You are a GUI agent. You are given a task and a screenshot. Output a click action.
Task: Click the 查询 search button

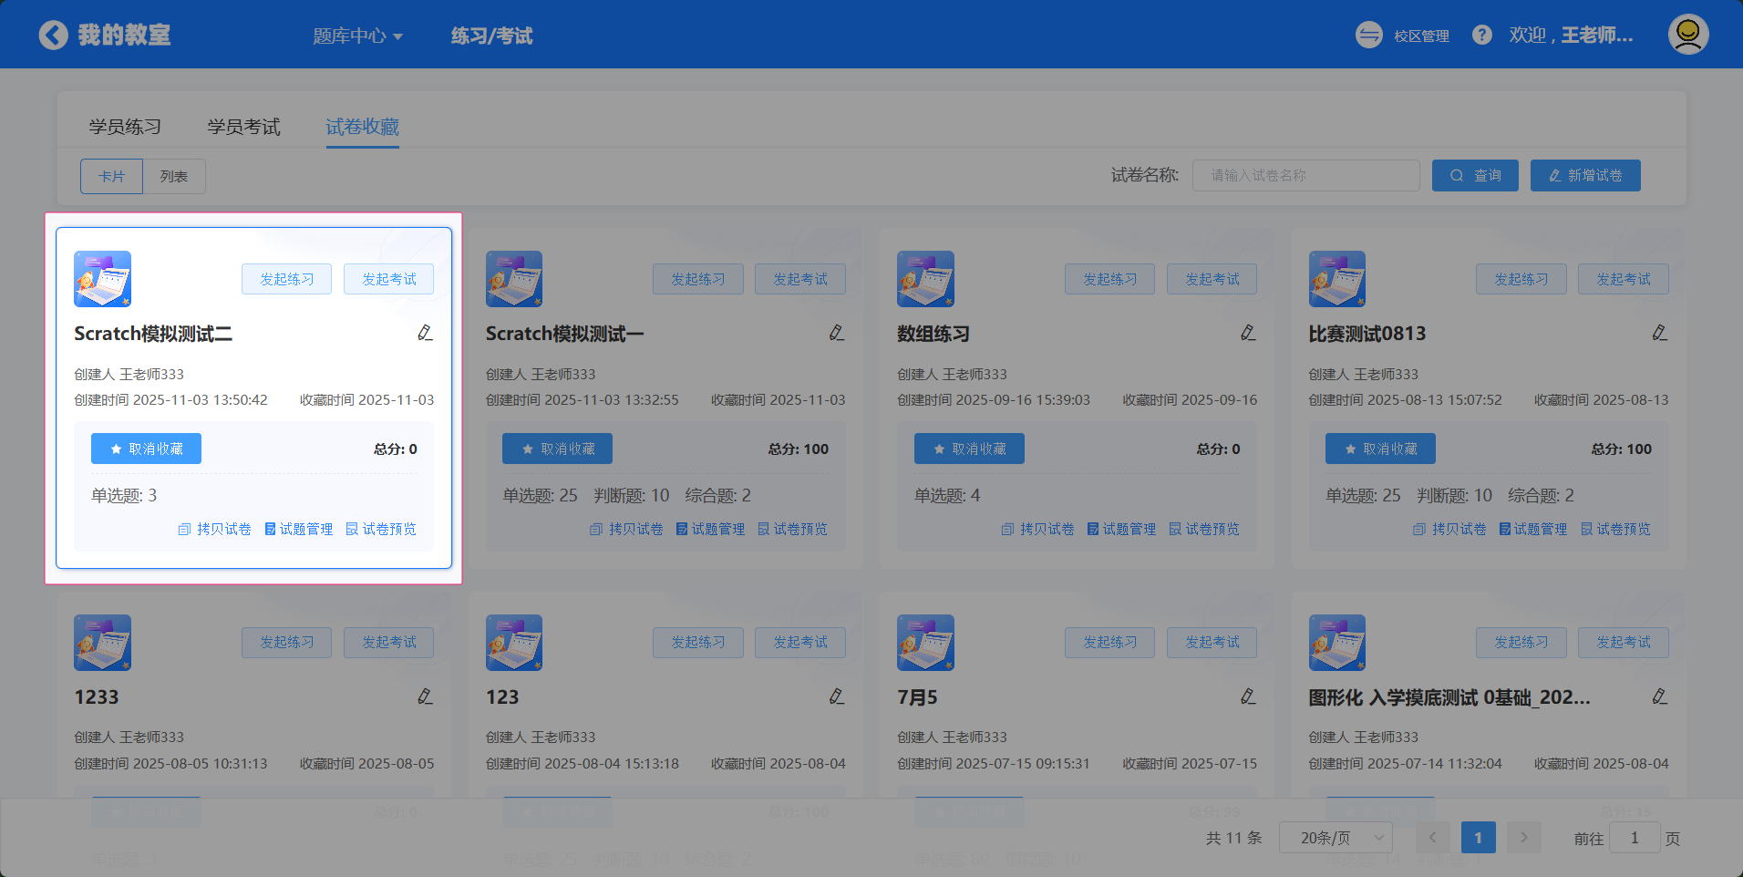pos(1475,175)
